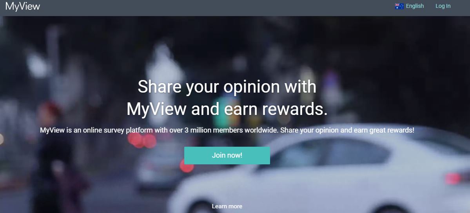
Task: Click the red tail light on white car
Action: coord(453,178)
